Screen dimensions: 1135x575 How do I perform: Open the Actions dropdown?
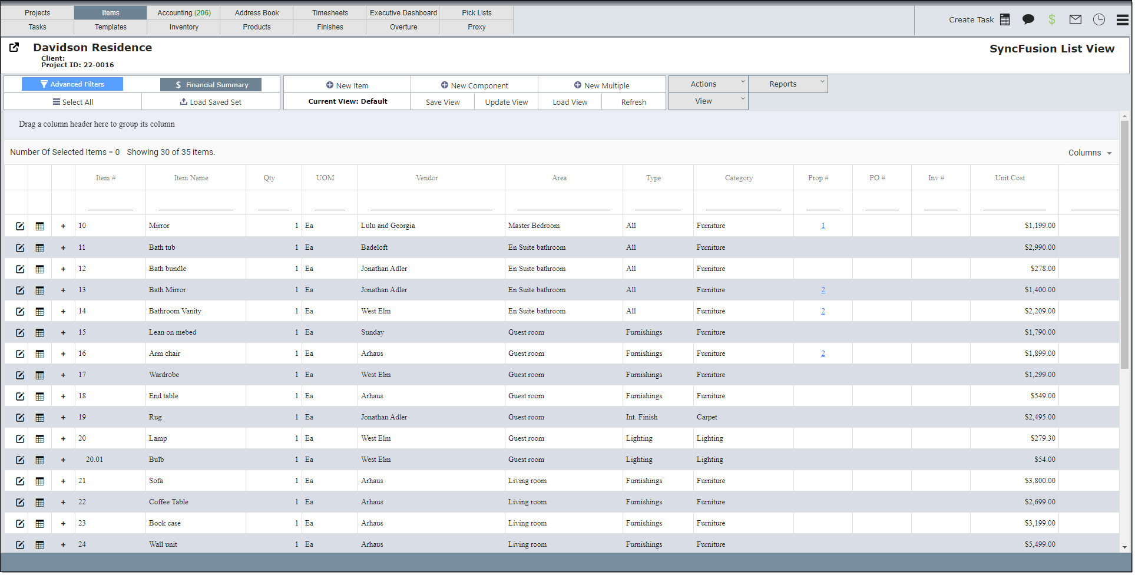coord(708,84)
